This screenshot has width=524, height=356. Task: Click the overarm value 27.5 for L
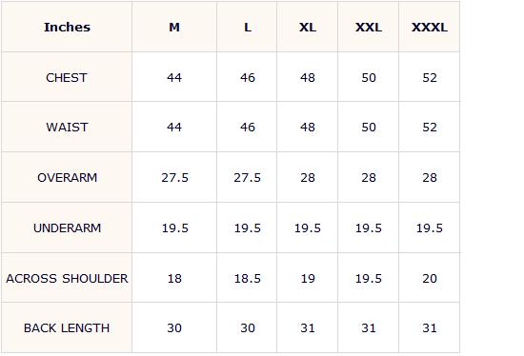(x=247, y=178)
